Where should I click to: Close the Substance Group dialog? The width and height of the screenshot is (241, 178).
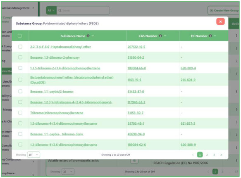pos(220,21)
